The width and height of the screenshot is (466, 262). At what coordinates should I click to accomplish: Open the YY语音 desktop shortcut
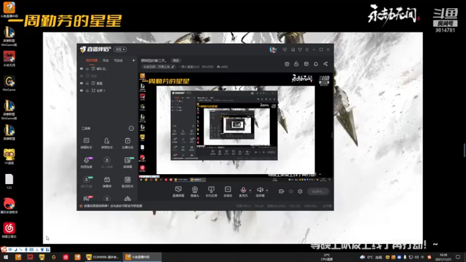(9, 157)
